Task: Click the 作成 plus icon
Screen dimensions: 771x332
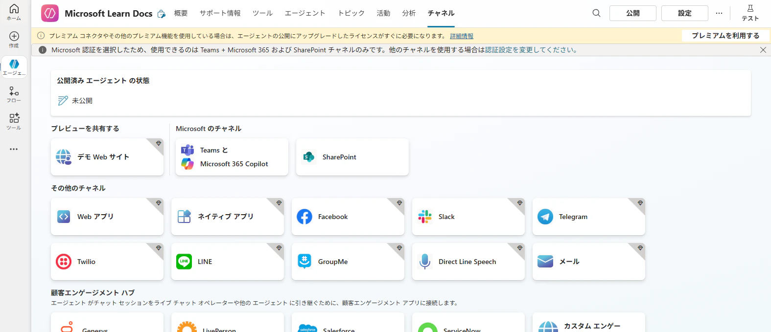Action: (14, 36)
